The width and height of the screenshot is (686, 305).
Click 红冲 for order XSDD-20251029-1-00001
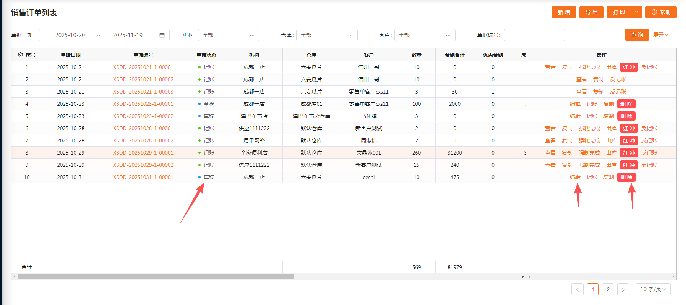[x=629, y=153]
